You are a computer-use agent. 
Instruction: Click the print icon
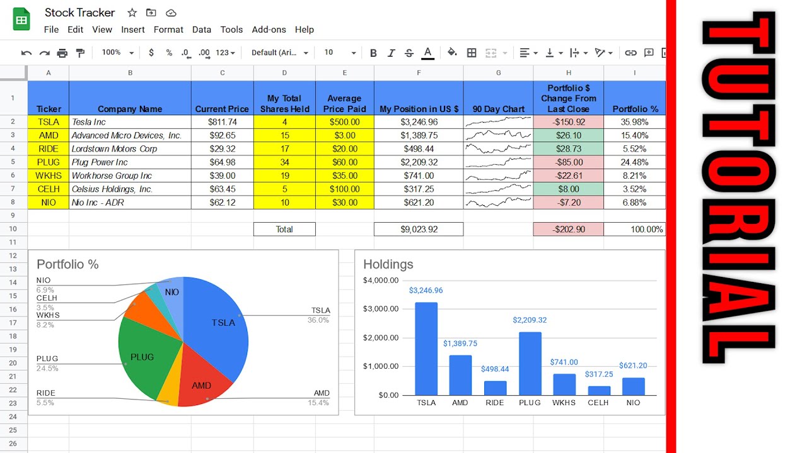[x=62, y=53]
